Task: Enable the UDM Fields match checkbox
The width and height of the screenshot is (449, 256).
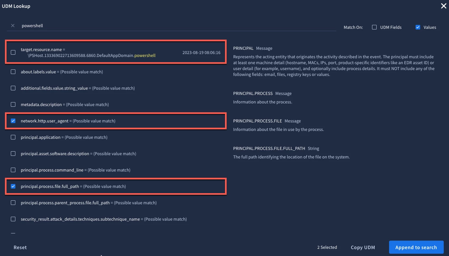Action: [374, 27]
